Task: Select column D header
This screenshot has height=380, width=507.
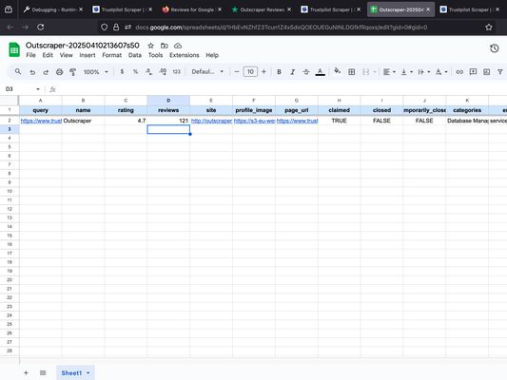Action: point(168,101)
